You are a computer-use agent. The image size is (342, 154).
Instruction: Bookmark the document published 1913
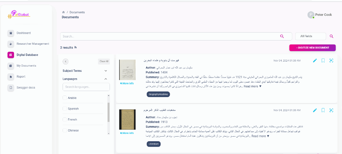(323, 110)
